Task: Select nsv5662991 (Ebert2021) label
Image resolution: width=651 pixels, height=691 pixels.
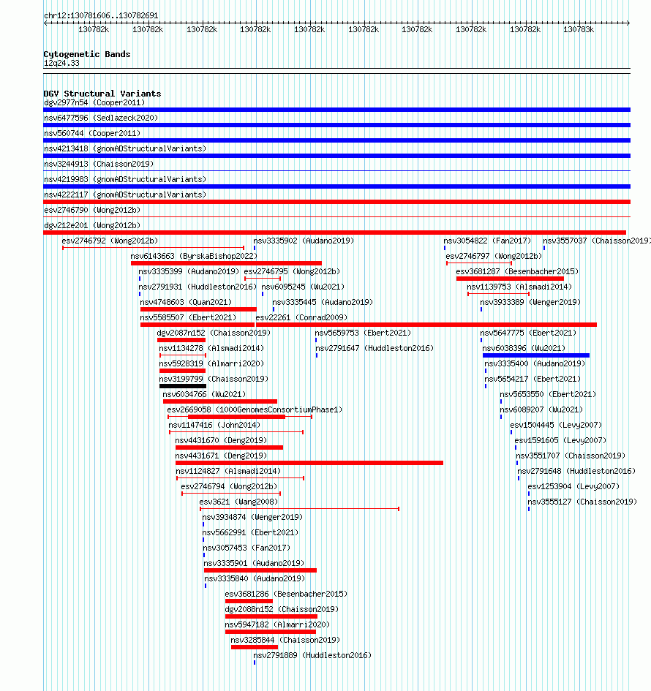Action: [250, 533]
